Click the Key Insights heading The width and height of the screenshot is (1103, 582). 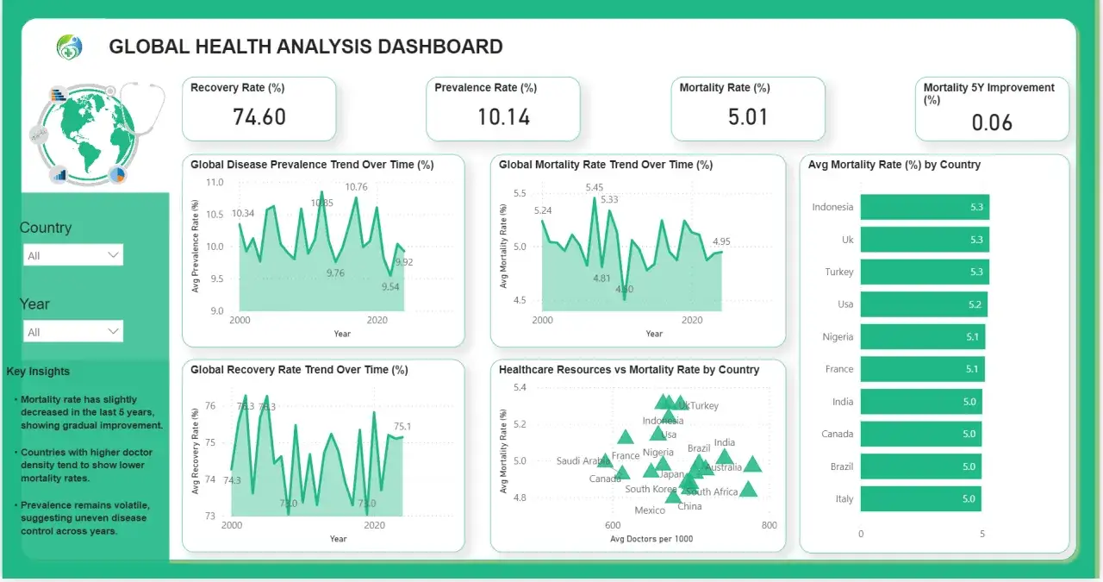coord(38,372)
